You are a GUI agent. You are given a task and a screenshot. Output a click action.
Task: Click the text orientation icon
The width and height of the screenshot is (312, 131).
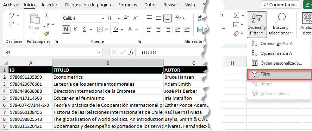178,18
